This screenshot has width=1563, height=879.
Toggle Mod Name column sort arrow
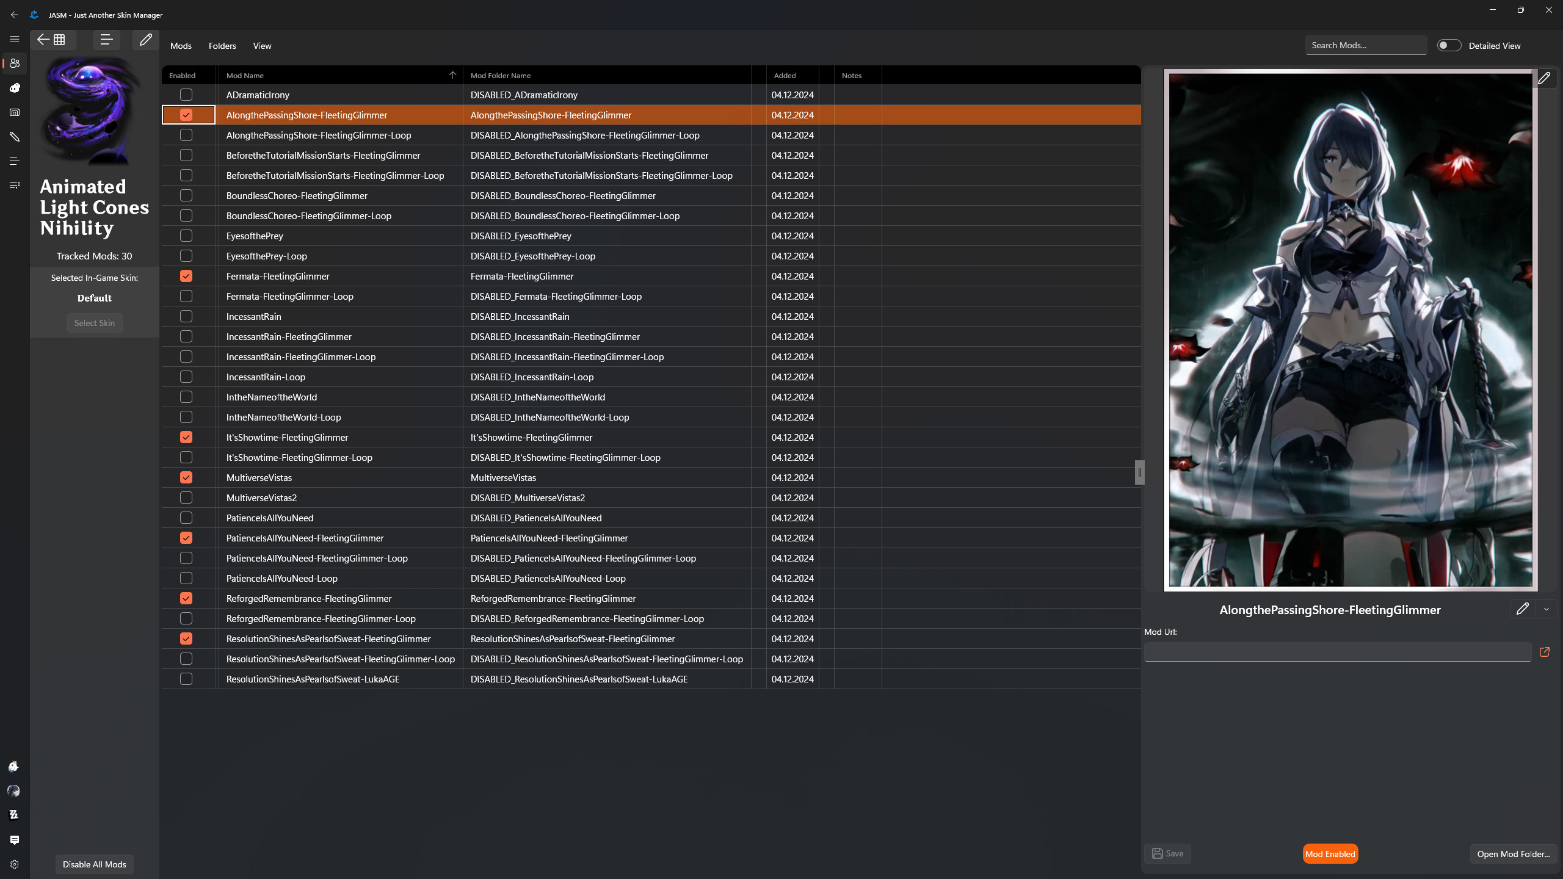(452, 75)
